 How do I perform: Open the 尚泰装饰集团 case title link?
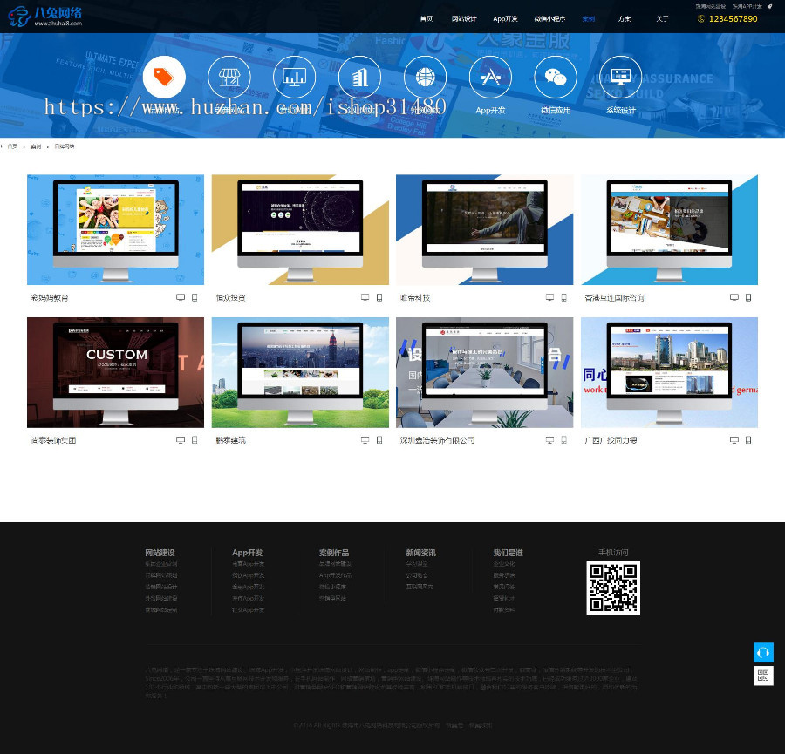pos(53,440)
